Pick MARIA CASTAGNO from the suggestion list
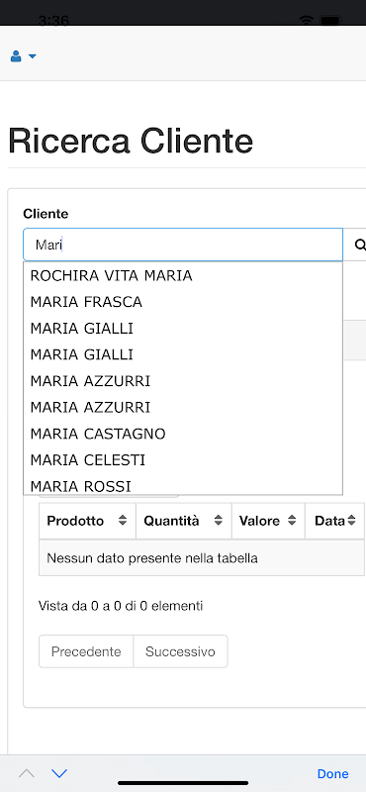 pyautogui.click(x=183, y=434)
